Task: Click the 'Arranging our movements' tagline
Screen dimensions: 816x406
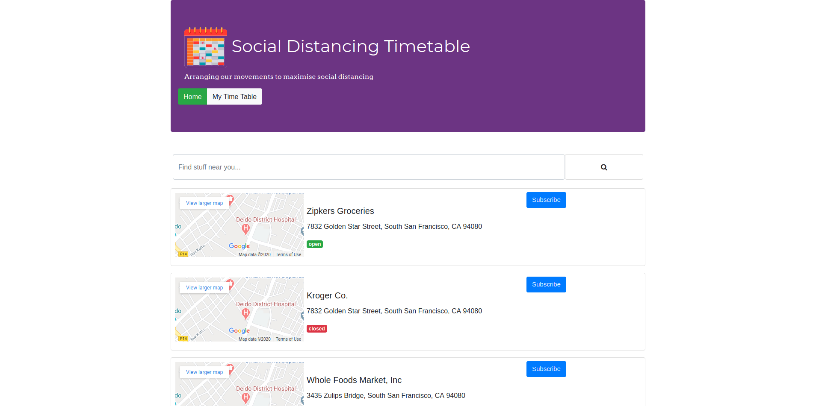Action: [279, 77]
